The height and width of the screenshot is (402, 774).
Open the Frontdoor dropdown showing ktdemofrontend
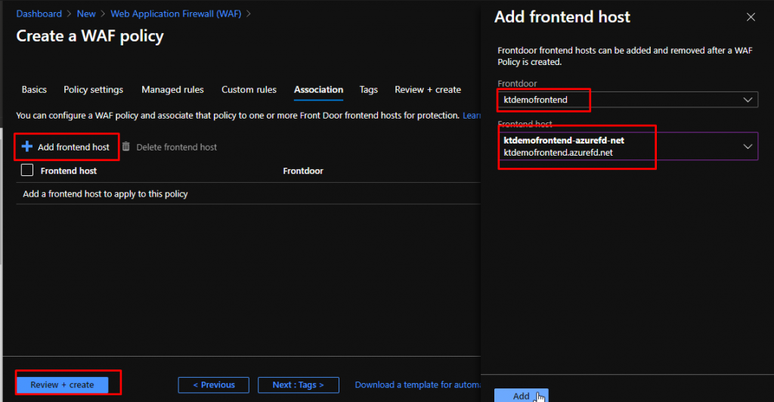click(627, 100)
